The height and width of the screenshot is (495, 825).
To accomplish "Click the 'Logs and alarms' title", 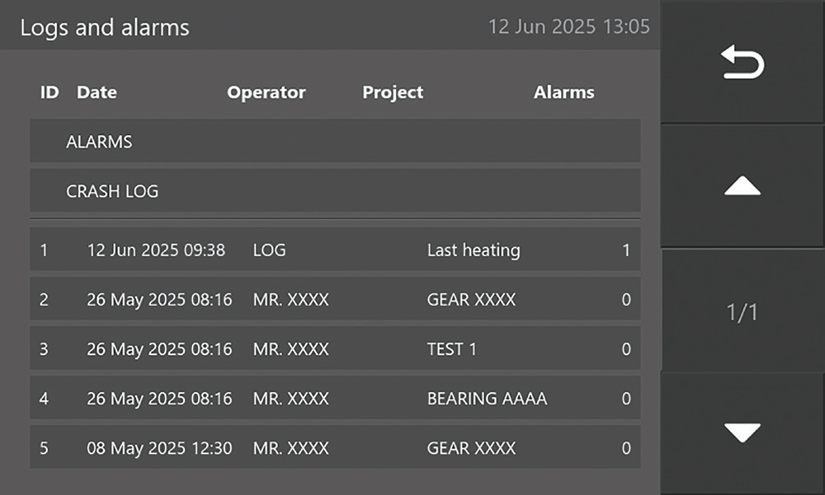I will (x=105, y=27).
